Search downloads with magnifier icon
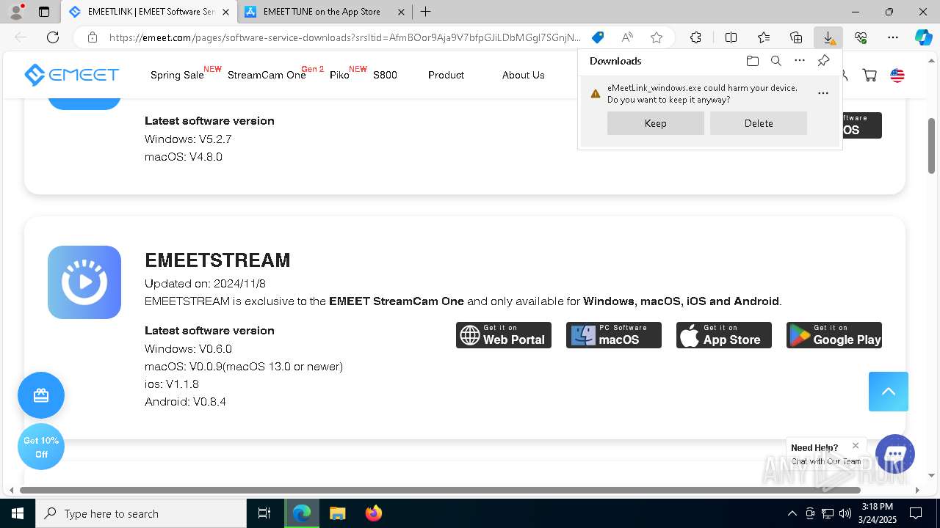 775,61
